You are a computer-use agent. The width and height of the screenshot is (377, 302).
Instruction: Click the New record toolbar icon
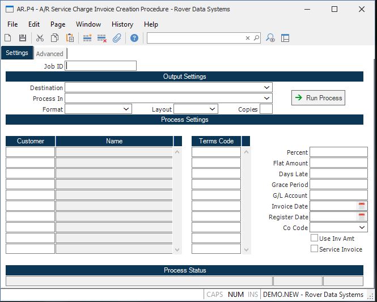8,38
